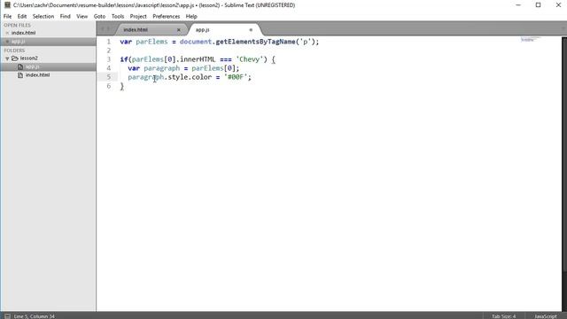
Task: Open the Edit menu
Action: (x=22, y=16)
